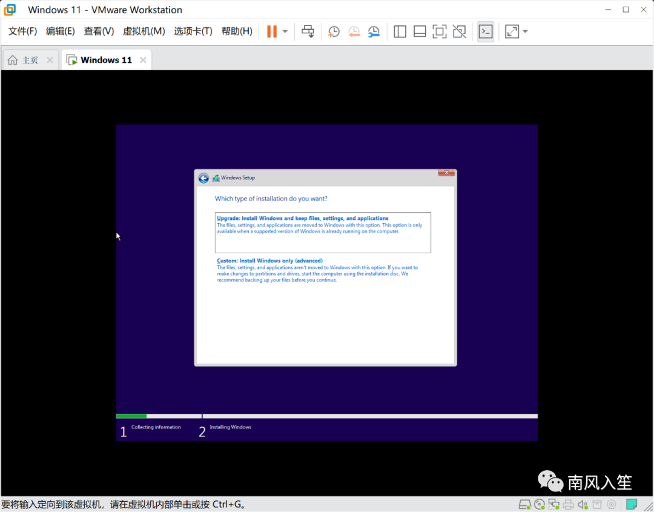Click the CD/DVD drive status icon

tap(540, 505)
